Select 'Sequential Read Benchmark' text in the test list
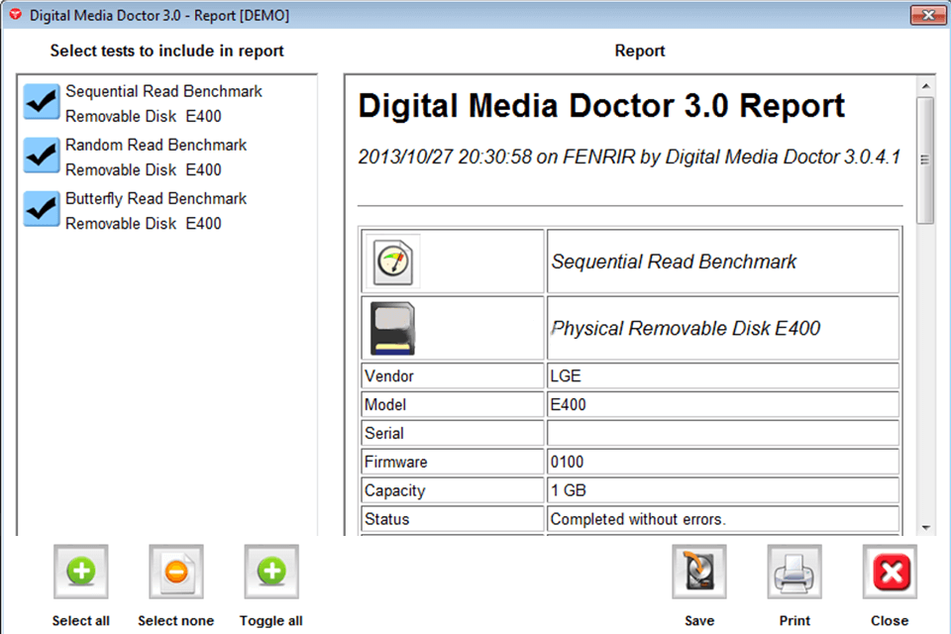Image resolution: width=951 pixels, height=634 pixels. click(x=163, y=91)
